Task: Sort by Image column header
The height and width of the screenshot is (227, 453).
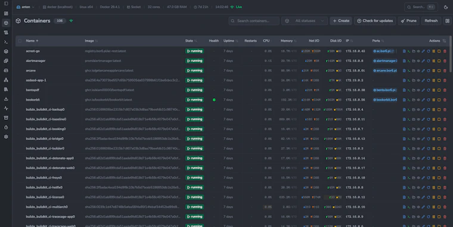Action: (91, 41)
